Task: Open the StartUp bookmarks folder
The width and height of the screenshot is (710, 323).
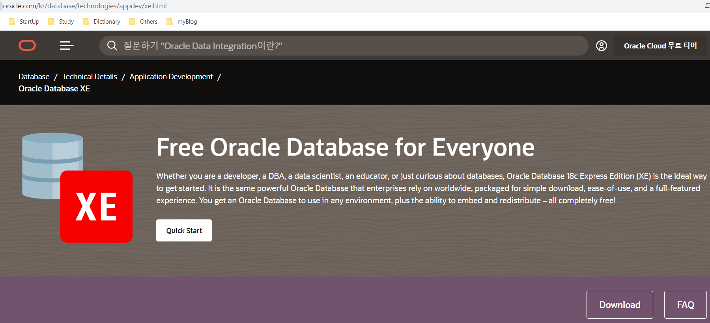Action: coord(24,22)
